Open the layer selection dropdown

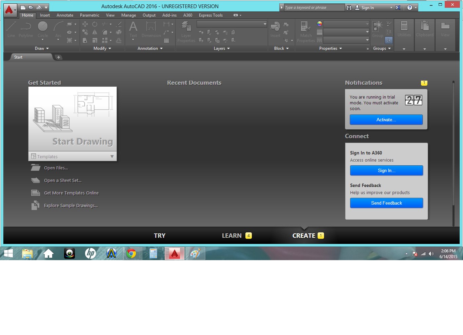(x=232, y=24)
